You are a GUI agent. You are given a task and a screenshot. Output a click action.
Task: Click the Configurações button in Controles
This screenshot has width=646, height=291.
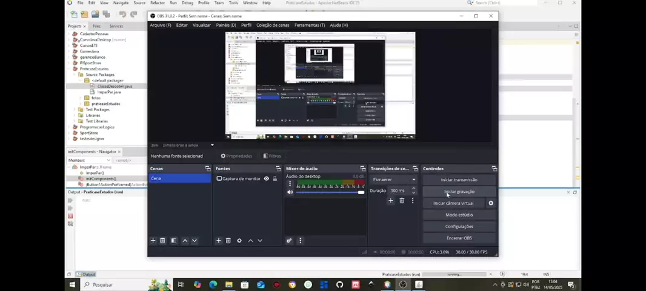[x=459, y=226]
